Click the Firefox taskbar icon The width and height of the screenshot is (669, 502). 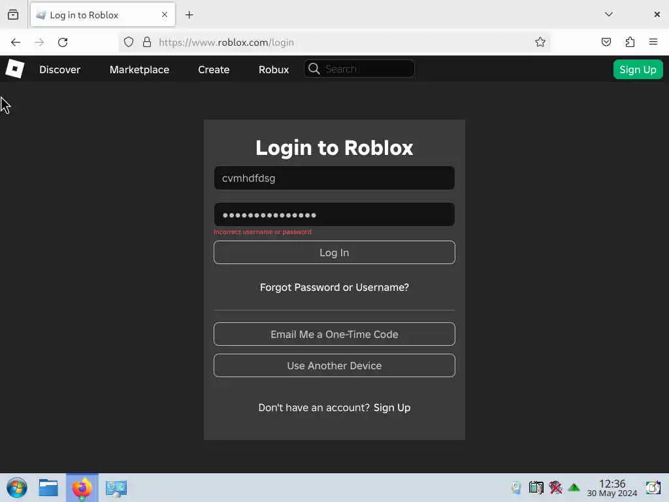pyautogui.click(x=82, y=488)
